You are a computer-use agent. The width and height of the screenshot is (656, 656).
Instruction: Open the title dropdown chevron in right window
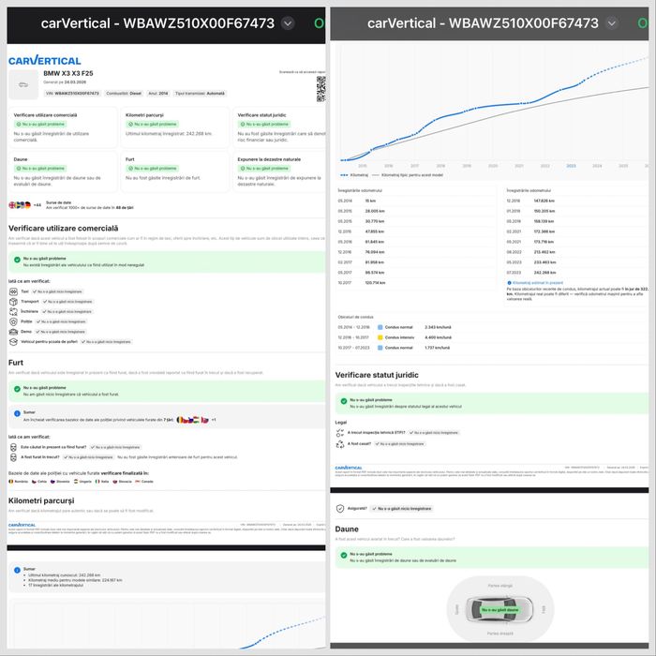[612, 23]
